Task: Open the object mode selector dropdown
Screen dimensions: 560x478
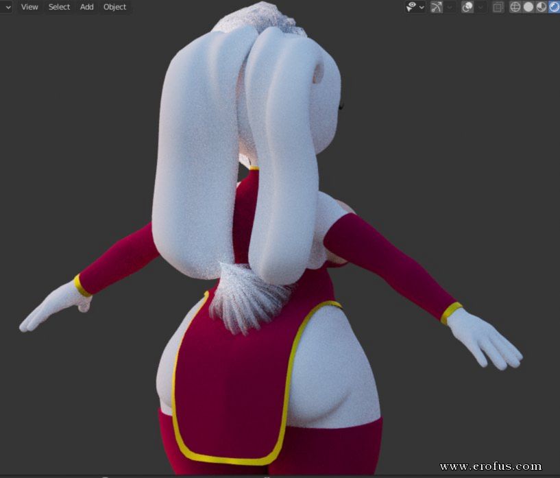Action: click(6, 7)
